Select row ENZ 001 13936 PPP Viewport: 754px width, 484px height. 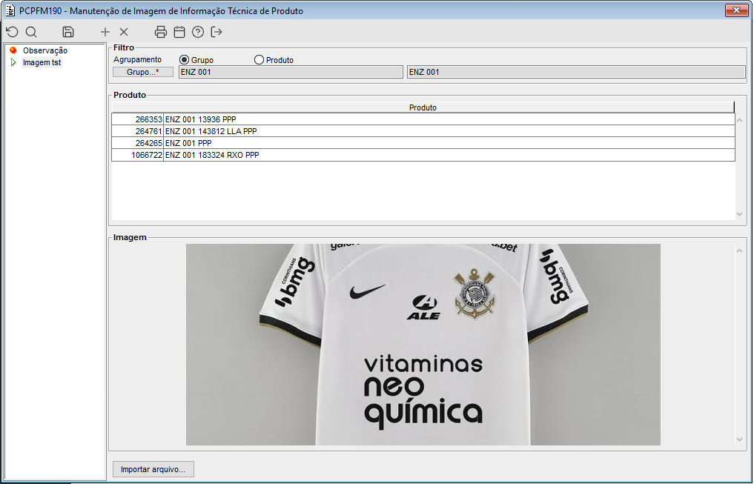423,119
